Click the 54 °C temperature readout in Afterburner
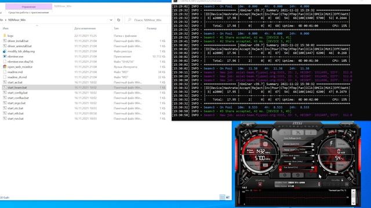Viewport: 371px width, 208px height. click(339, 158)
